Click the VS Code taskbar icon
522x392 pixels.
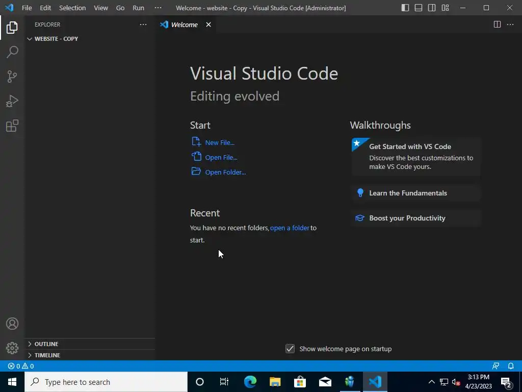pyautogui.click(x=375, y=382)
